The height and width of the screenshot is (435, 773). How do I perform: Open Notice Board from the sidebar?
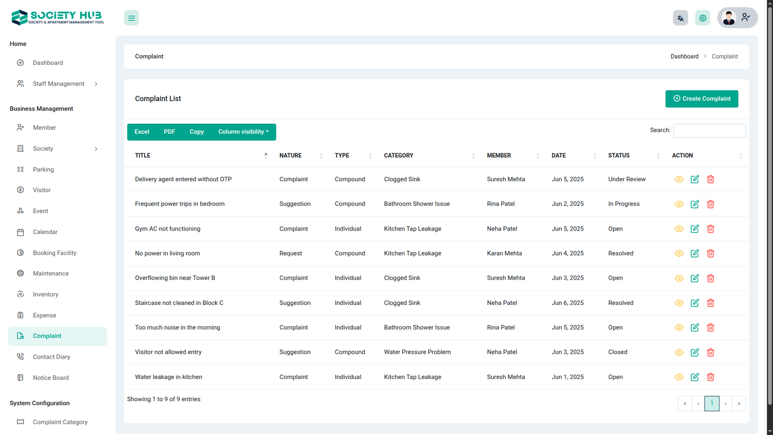point(51,377)
